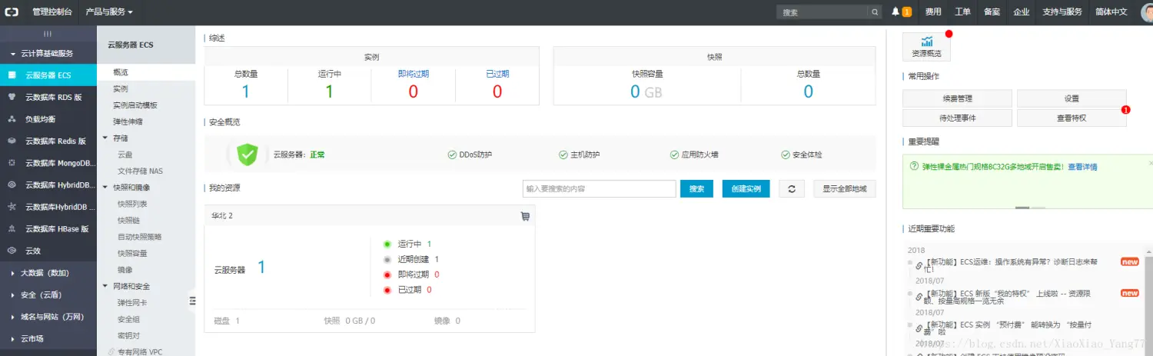Click the 搜索 button in my resources
1153x356 pixels.
[x=696, y=189]
